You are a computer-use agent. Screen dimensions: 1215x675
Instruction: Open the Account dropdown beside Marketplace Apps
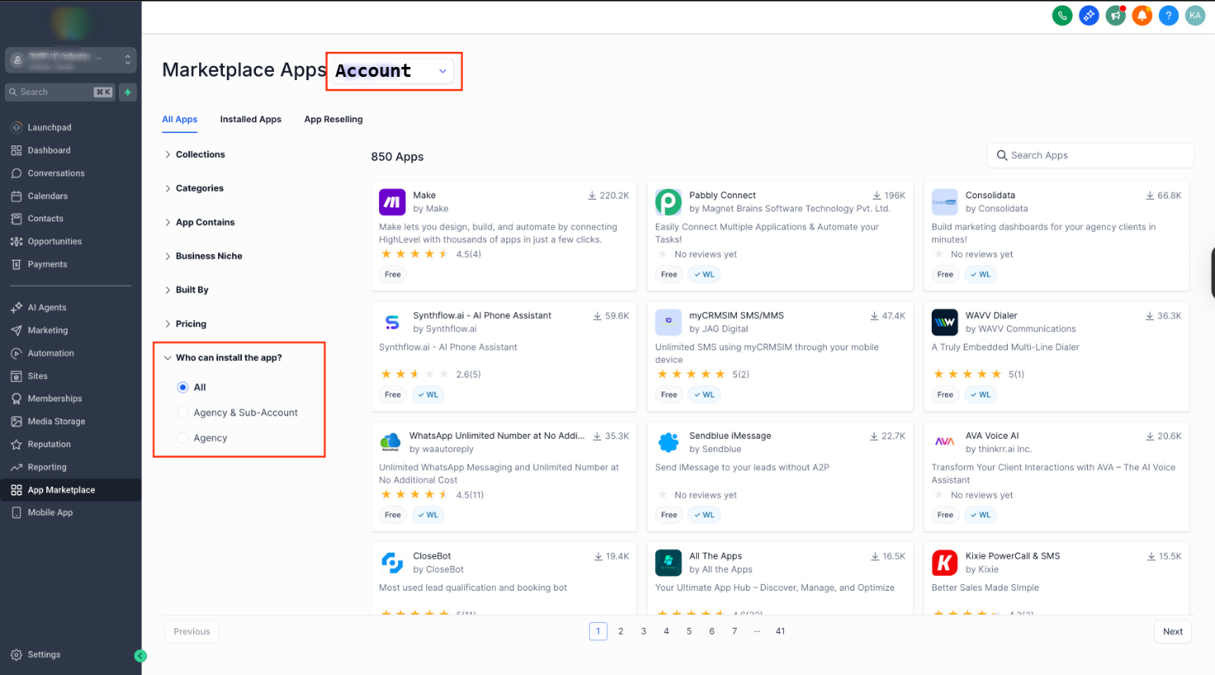pyautogui.click(x=392, y=71)
